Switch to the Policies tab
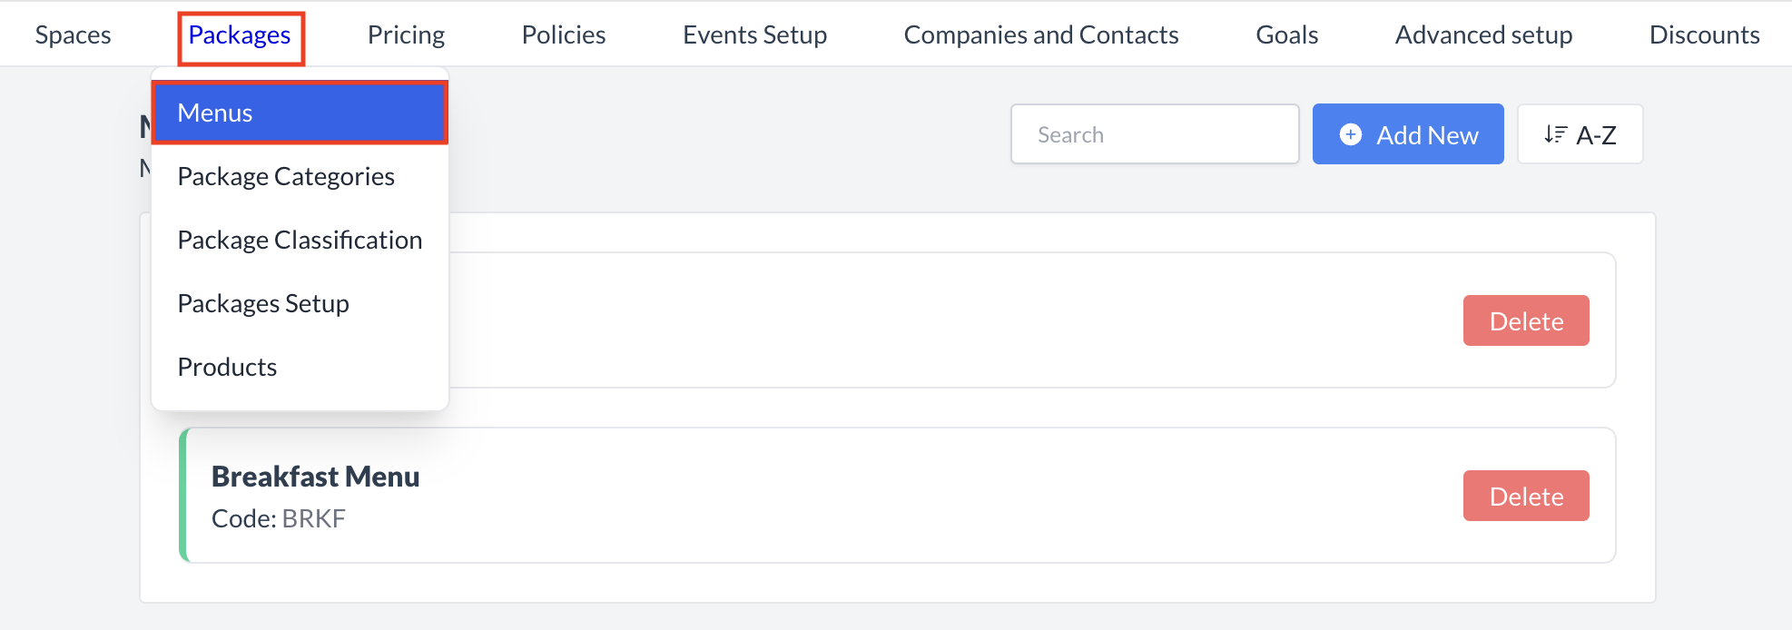 tap(564, 34)
